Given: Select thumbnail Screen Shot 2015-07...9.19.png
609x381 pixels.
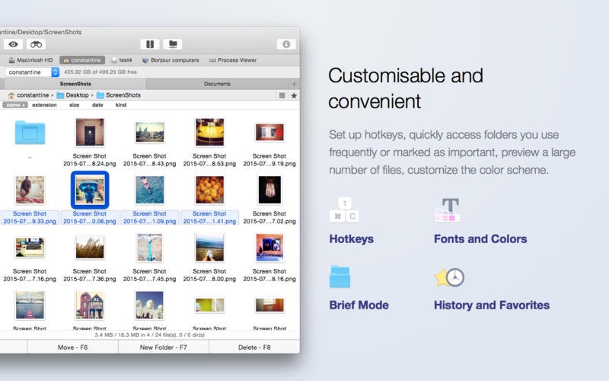Looking at the screenshot, I should click(x=269, y=132).
